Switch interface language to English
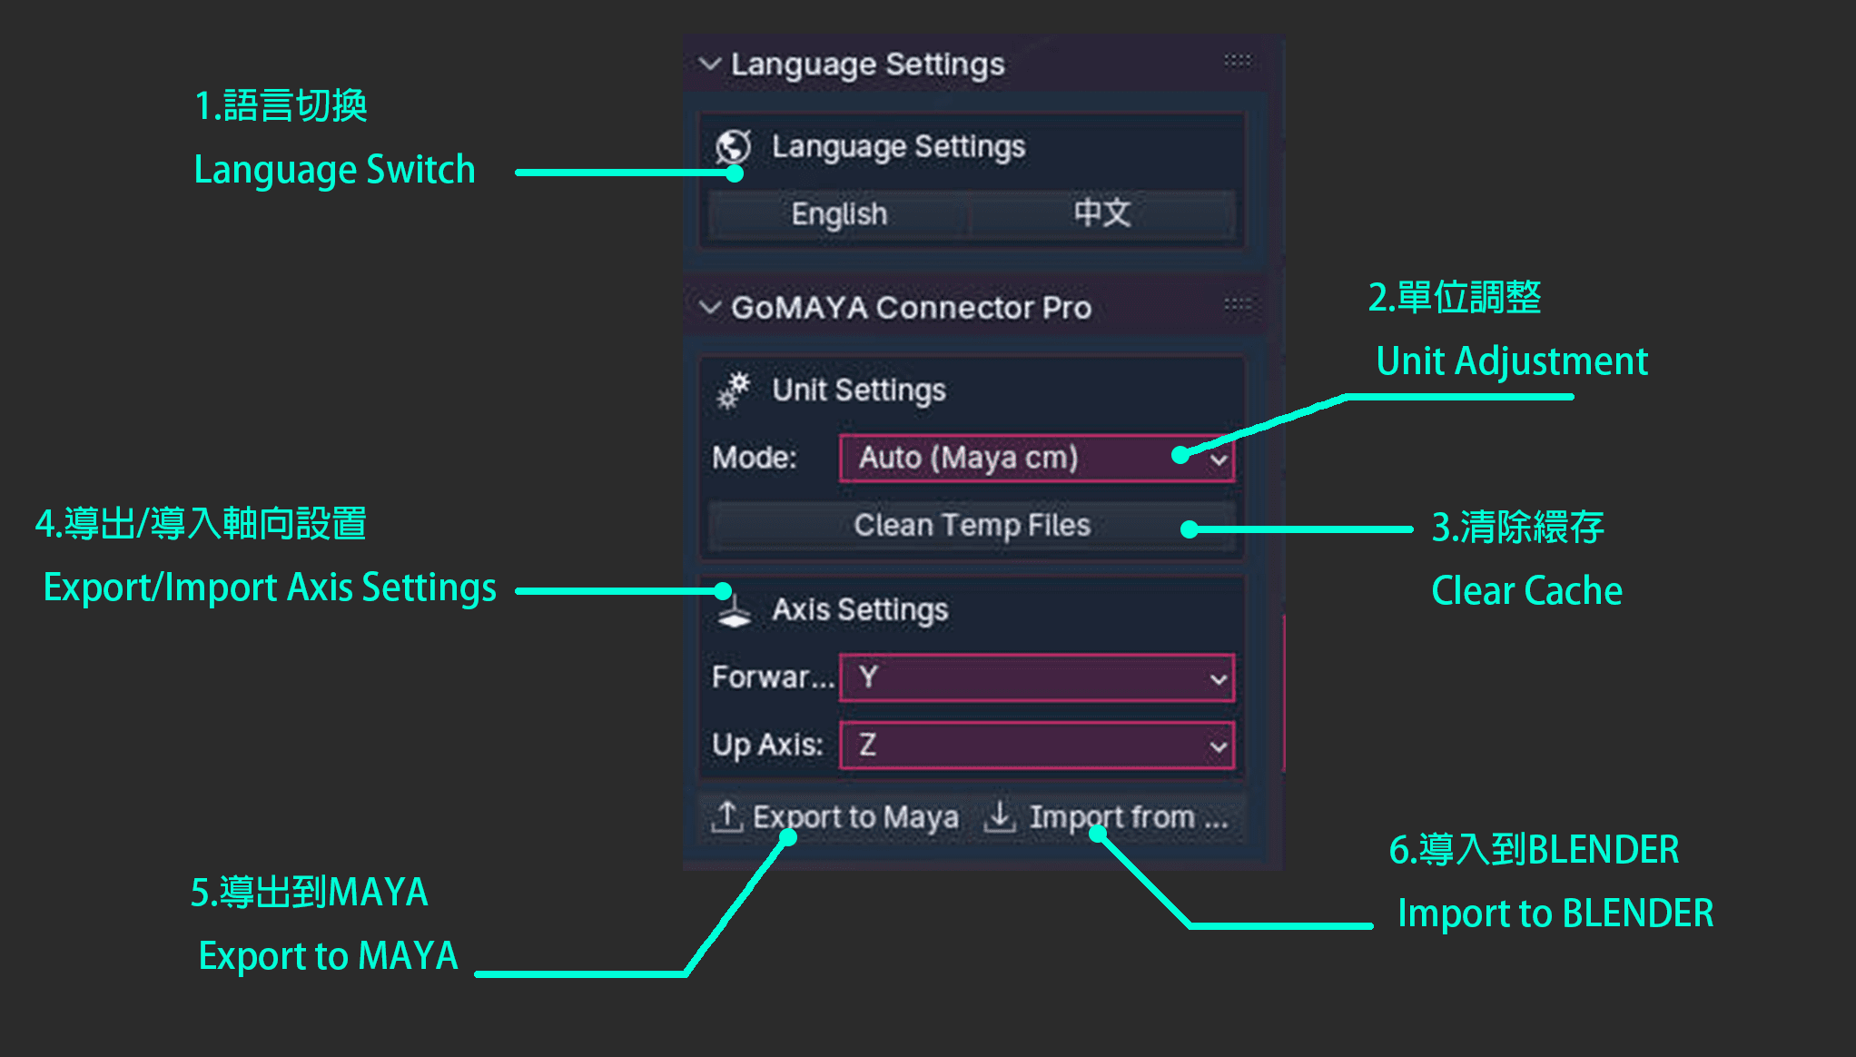The height and width of the screenshot is (1057, 1856). click(839, 214)
